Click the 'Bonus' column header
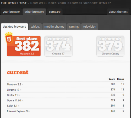Image resolution: width=131 pixels, height=118 pixels. (x=121, y=79)
